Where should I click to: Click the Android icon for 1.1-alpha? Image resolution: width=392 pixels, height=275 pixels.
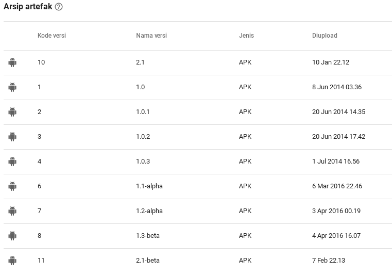tap(12, 186)
